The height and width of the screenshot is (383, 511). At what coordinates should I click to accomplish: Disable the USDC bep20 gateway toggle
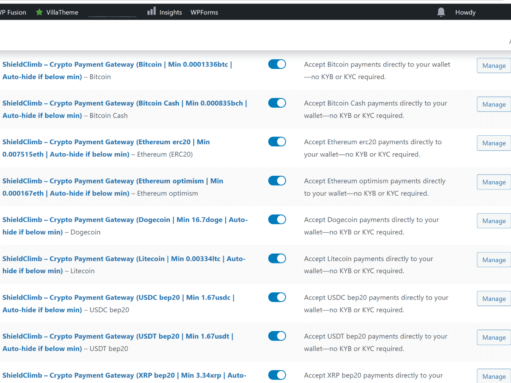point(277,297)
